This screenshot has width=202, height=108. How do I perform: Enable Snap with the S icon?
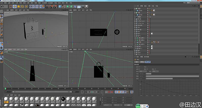[x=2, y=48]
